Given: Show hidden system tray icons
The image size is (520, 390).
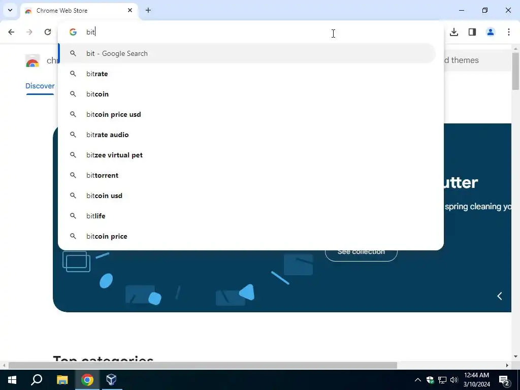Looking at the screenshot, I should click(418, 380).
